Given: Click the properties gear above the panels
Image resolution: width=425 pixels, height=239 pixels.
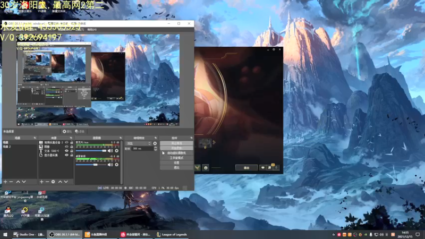Looking at the screenshot, I should 67,131.
